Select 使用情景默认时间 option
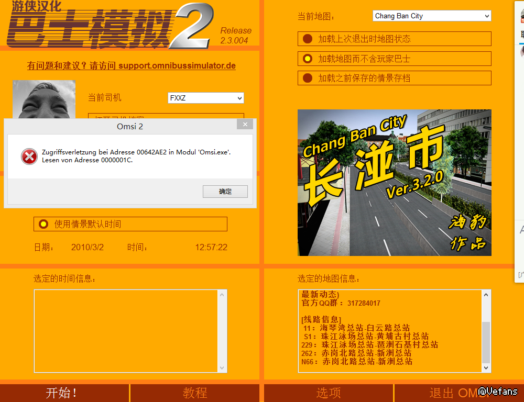The height and width of the screenshot is (402, 524). point(130,224)
